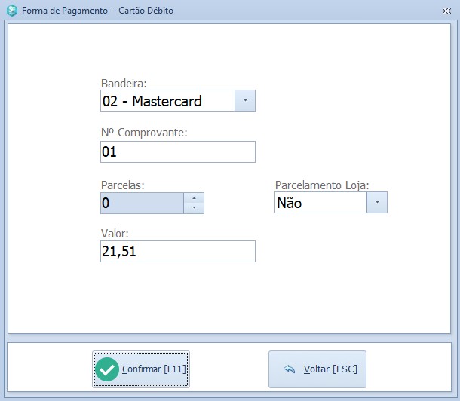This screenshot has height=401, width=460.
Task: Decrease Parcelas with the down spinner arrow
Action: pyautogui.click(x=195, y=208)
